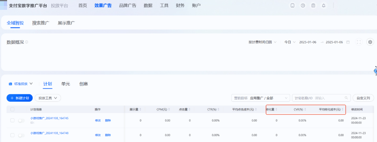Sort by CVR(%) column arrows
This screenshot has width=377, height=142.
click(x=305, y=110)
